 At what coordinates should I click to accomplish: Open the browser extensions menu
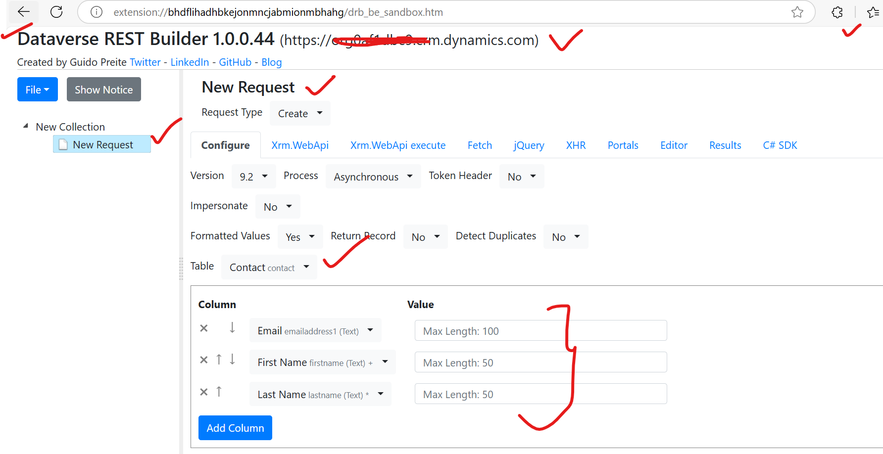point(837,12)
